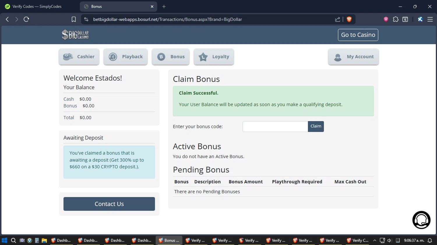This screenshot has height=245, width=437.
Task: Click the address bar URL
Action: [x=168, y=19]
